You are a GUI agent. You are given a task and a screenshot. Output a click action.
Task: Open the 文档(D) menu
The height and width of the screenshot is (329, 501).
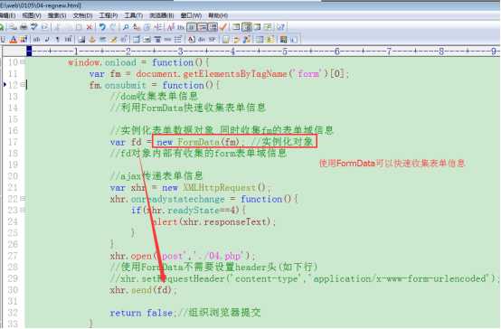click(82, 15)
